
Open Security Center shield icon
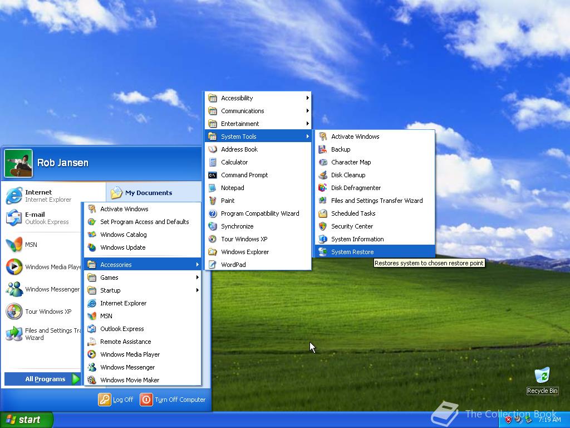pos(322,226)
